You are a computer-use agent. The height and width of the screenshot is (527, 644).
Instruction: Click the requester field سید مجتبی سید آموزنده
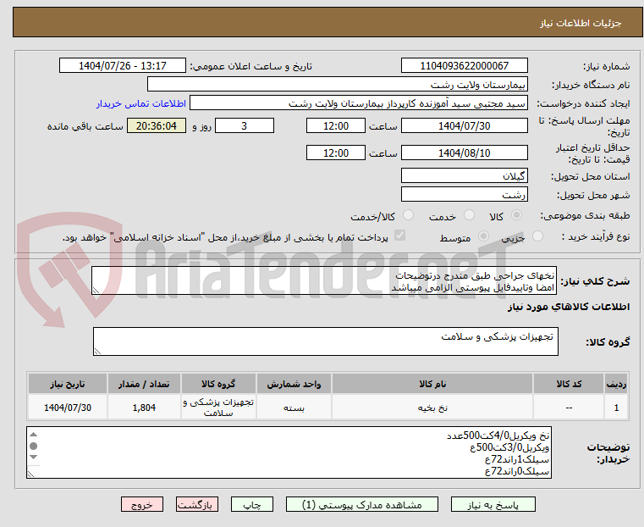(x=358, y=103)
